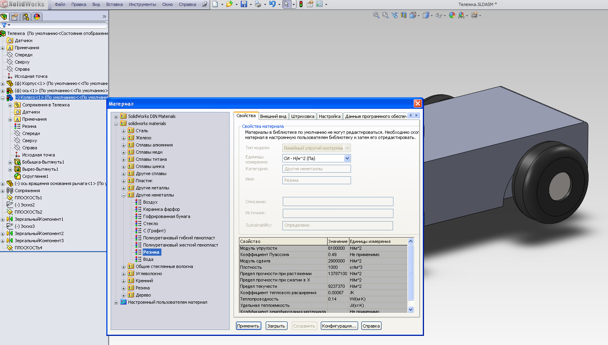Switch to the Внешний вид tab
The width and height of the screenshot is (608, 345).
click(x=273, y=116)
